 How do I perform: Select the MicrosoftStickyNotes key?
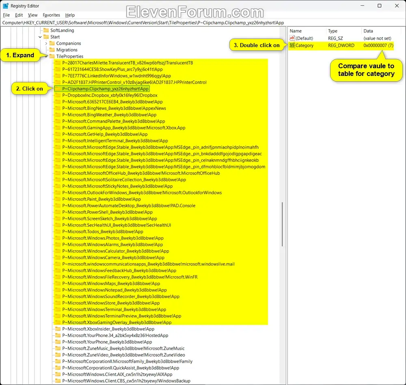tap(117, 186)
